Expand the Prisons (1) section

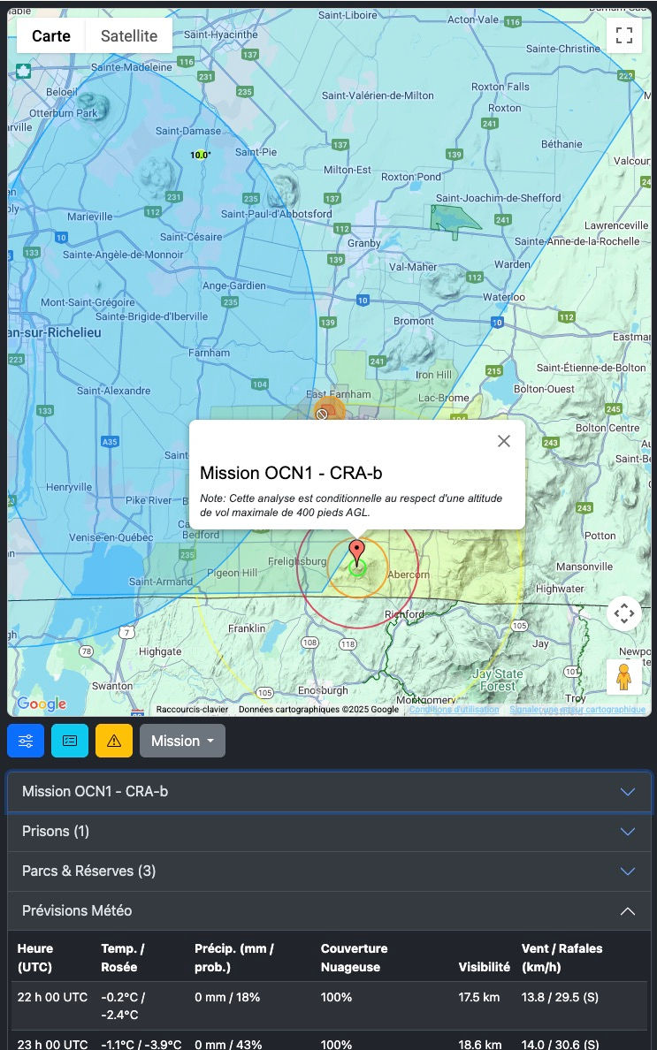point(329,831)
